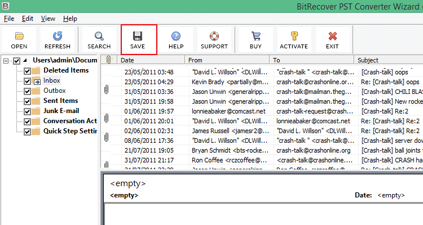Sort emails by Date column header

(x=151, y=60)
